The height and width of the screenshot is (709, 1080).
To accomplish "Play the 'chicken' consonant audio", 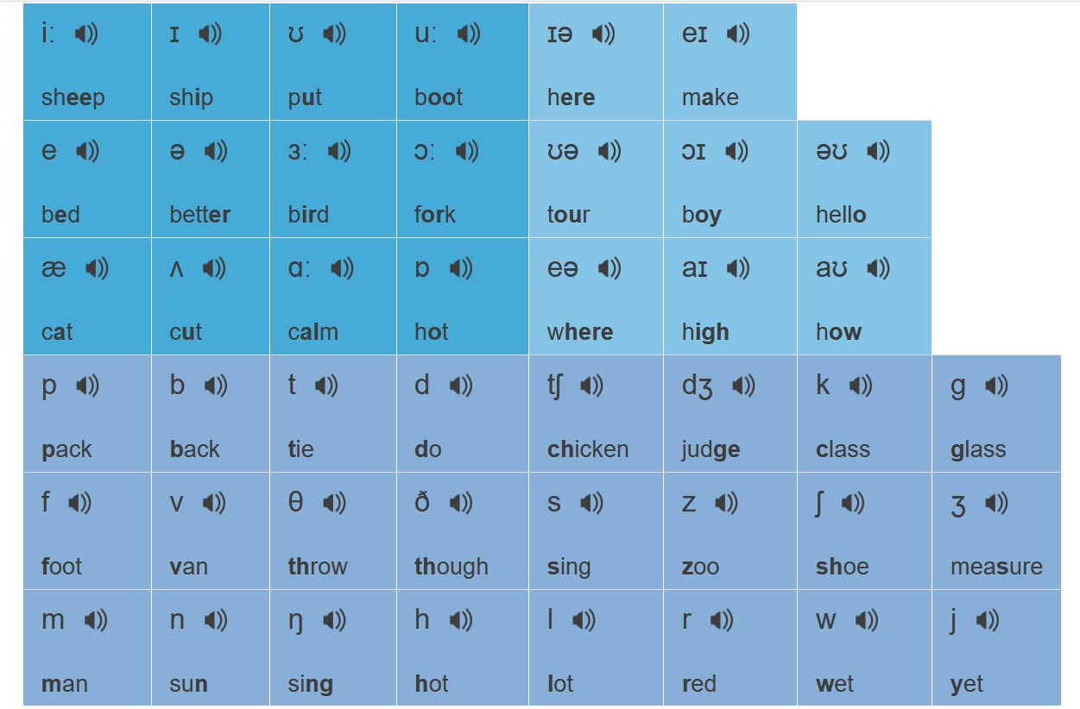I will [591, 386].
